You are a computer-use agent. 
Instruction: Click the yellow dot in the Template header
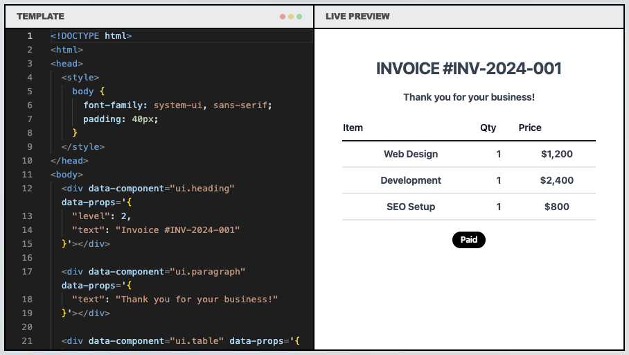coord(291,17)
